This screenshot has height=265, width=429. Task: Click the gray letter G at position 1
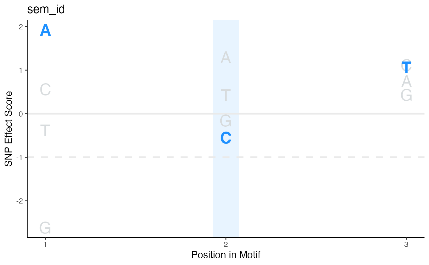pyautogui.click(x=45, y=228)
